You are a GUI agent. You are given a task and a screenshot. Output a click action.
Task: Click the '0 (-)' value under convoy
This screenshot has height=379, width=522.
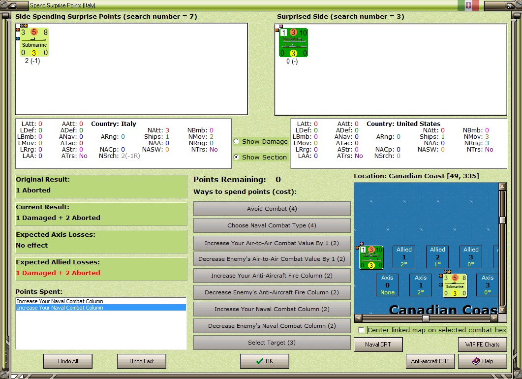pyautogui.click(x=292, y=61)
